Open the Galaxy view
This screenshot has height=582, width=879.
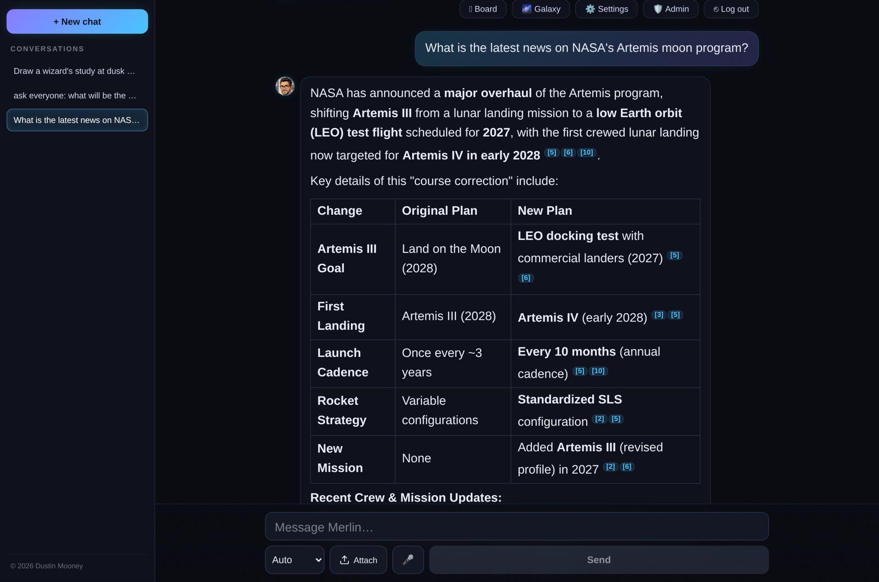(x=541, y=9)
